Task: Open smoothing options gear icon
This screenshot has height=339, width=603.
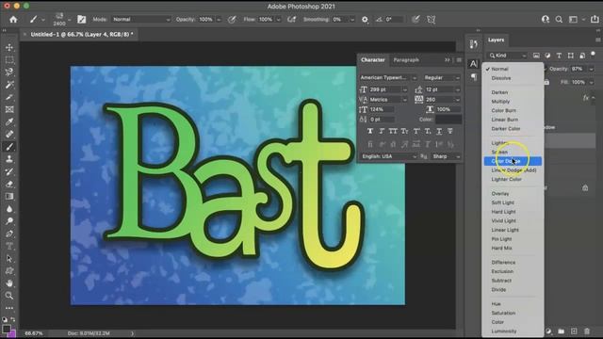Action: pyautogui.click(x=365, y=19)
